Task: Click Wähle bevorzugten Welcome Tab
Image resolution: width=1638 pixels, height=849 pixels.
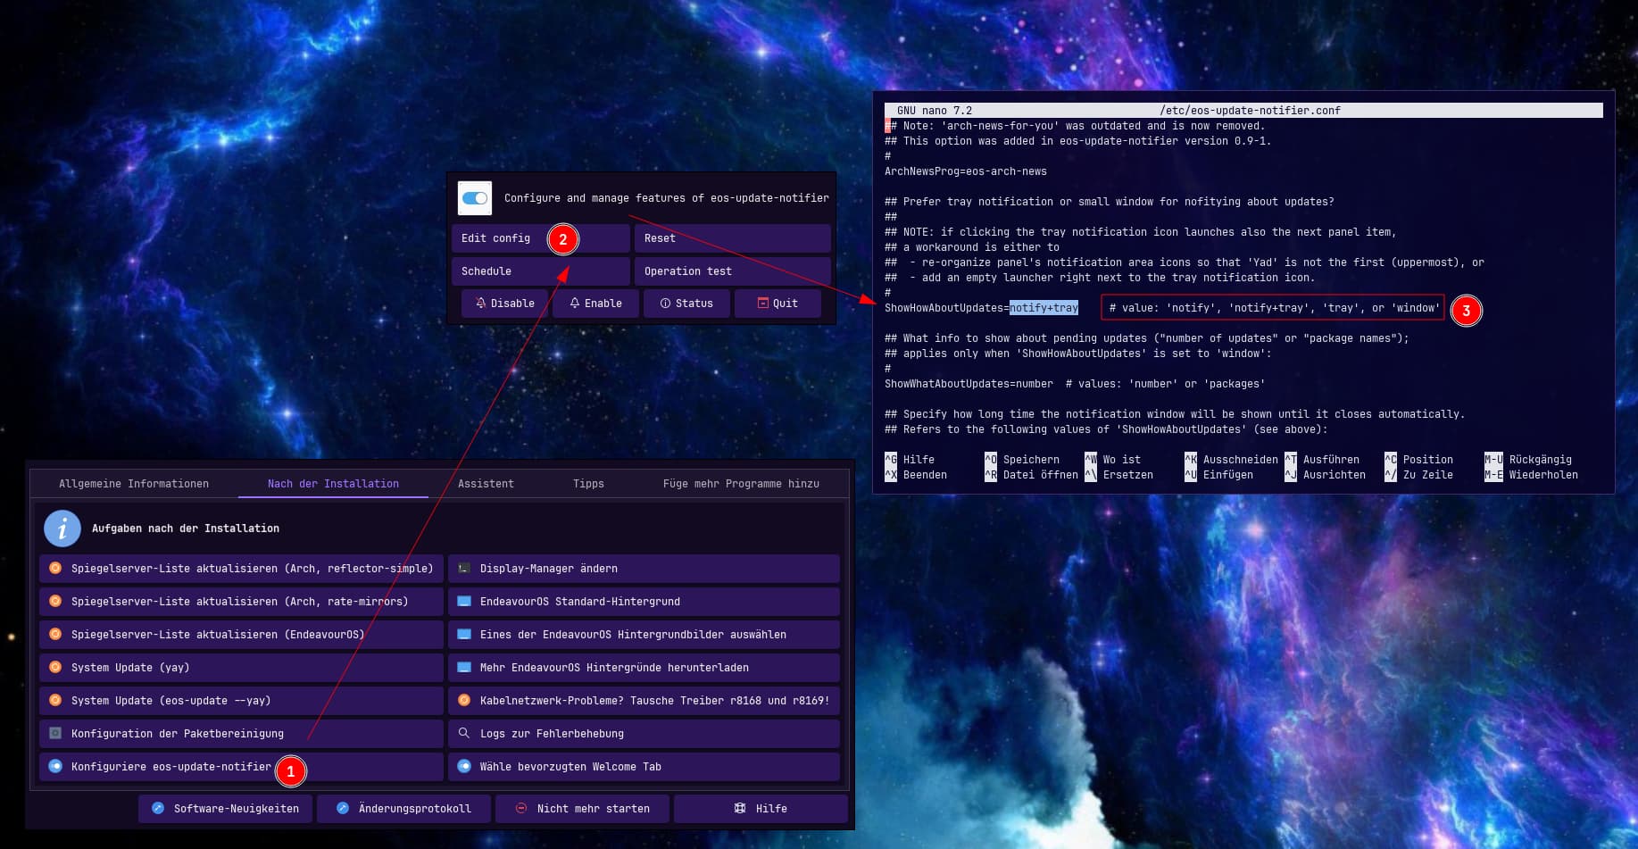Action: pos(644,767)
